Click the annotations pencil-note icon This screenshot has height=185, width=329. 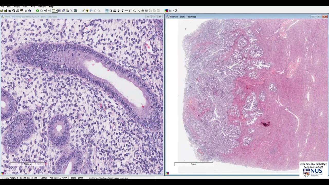pyautogui.click(x=83, y=11)
